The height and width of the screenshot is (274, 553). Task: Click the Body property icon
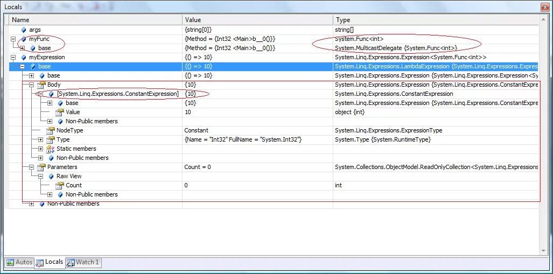(x=41, y=85)
